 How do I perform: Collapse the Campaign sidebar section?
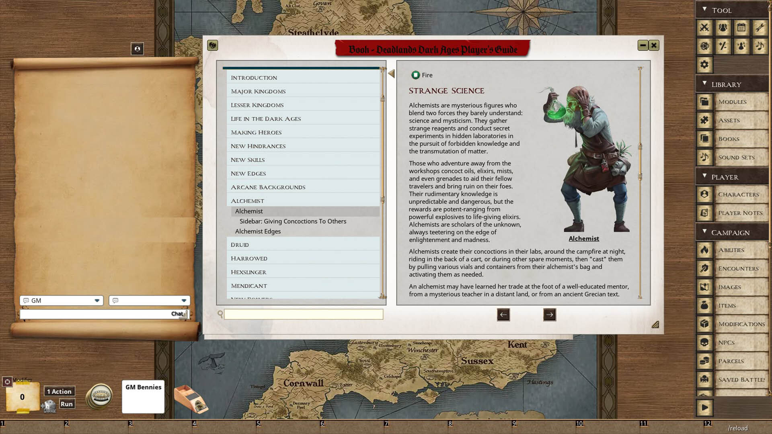(704, 232)
